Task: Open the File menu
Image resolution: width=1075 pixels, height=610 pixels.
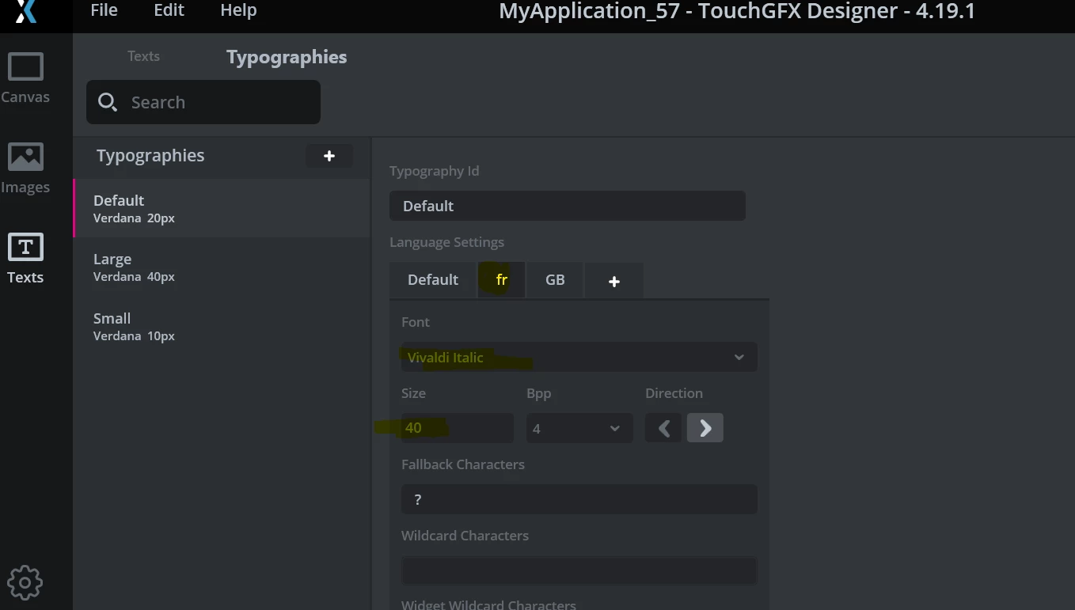Action: (104, 10)
